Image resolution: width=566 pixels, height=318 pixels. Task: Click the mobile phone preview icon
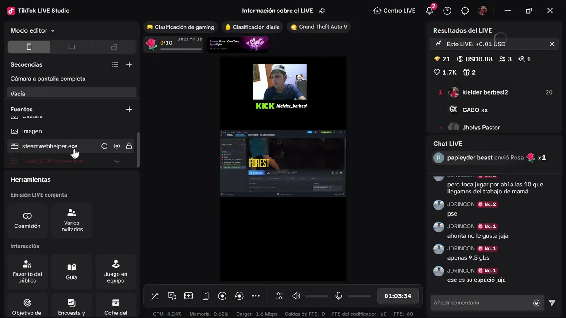206,296
